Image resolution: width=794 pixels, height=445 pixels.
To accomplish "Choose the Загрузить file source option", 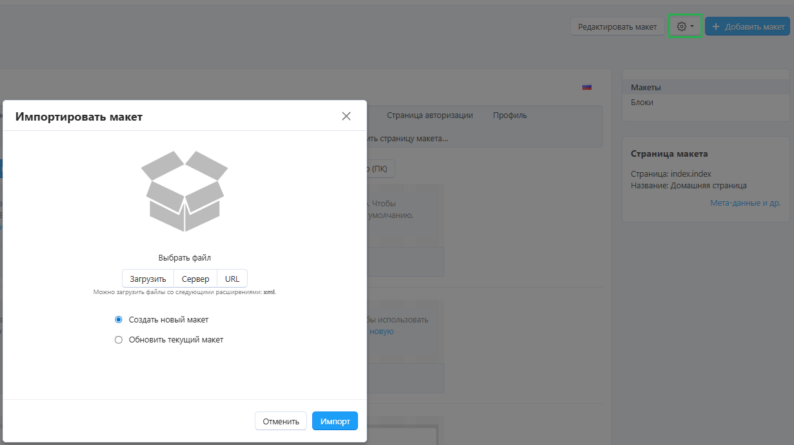I will pyautogui.click(x=148, y=279).
